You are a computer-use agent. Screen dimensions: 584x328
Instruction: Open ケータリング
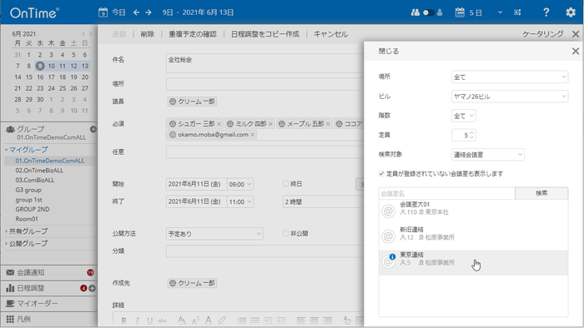542,34
